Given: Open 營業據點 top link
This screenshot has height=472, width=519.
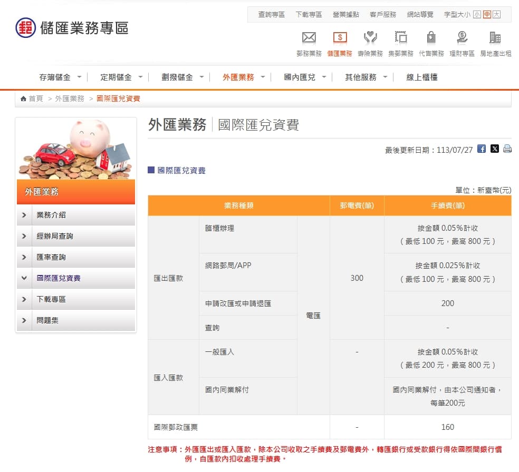Looking at the screenshot, I should coord(346,15).
